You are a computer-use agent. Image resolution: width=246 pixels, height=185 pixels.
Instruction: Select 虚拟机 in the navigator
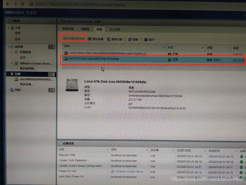tap(19, 47)
